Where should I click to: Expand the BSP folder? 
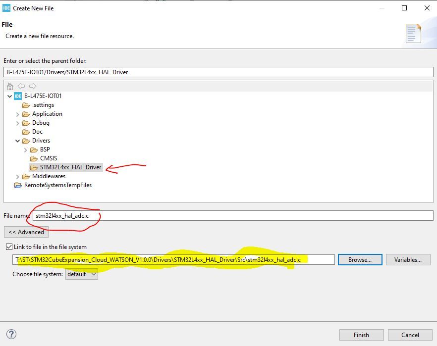click(x=25, y=150)
